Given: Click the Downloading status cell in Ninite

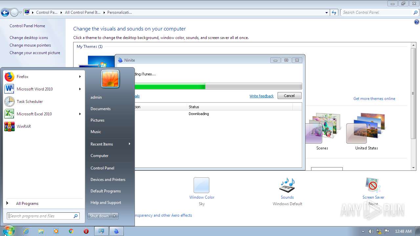Looking at the screenshot, I should click(199, 114).
